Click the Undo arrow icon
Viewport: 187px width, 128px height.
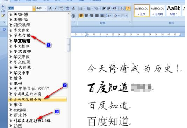(4, 29)
